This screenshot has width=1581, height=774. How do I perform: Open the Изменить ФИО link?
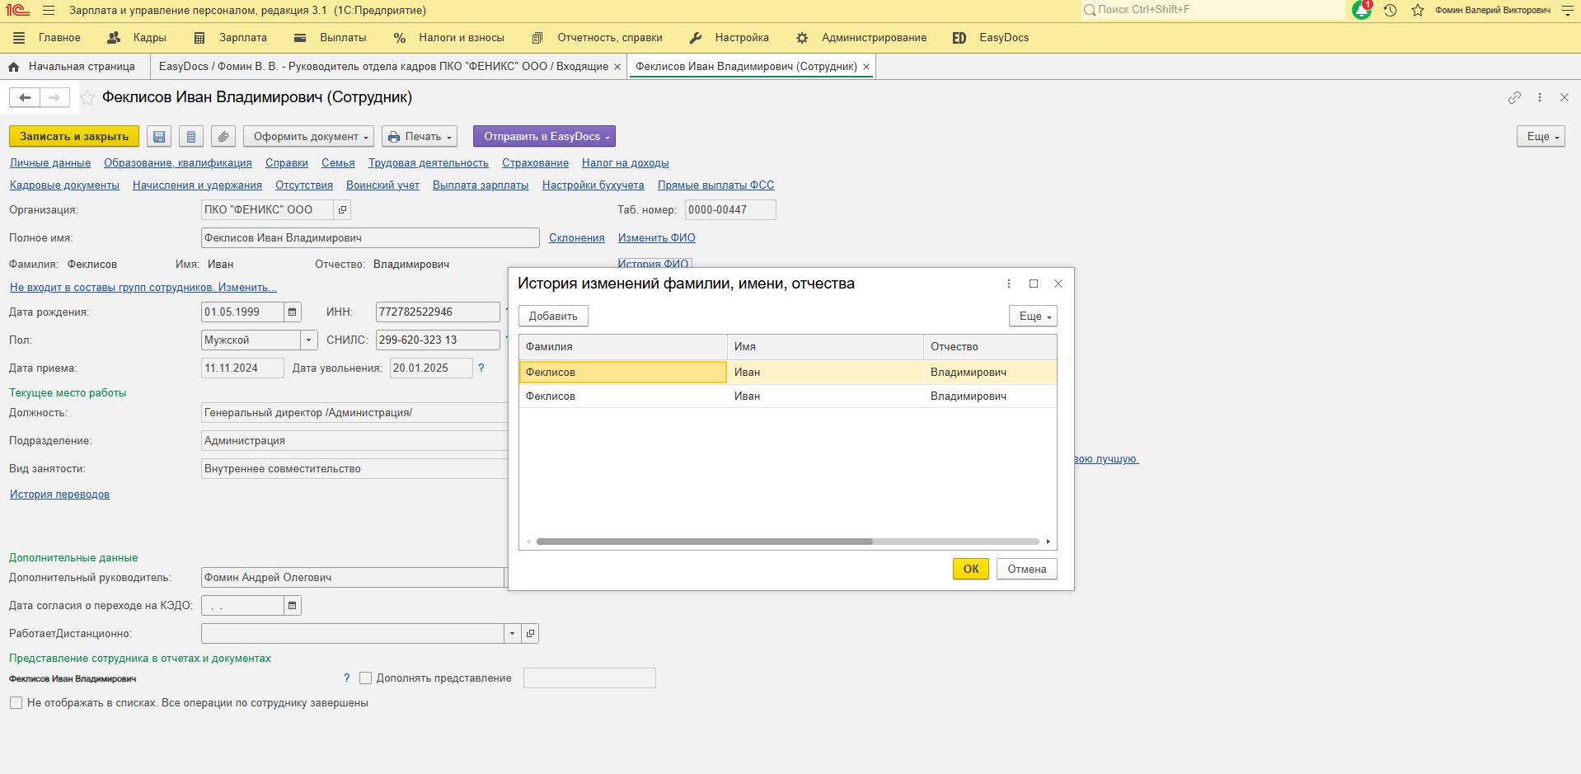pyautogui.click(x=656, y=238)
